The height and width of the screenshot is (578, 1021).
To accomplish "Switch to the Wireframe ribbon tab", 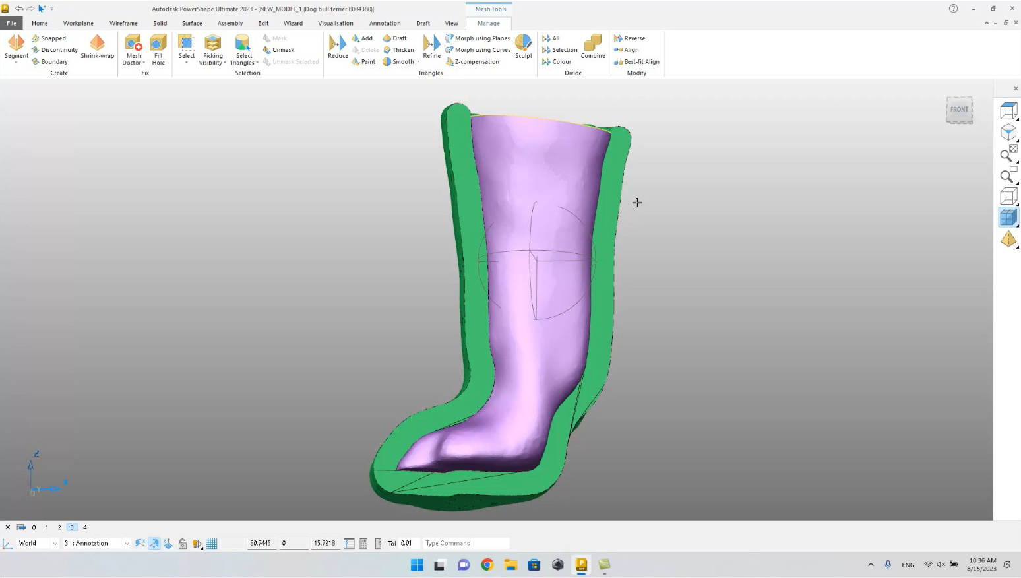I will tap(123, 23).
